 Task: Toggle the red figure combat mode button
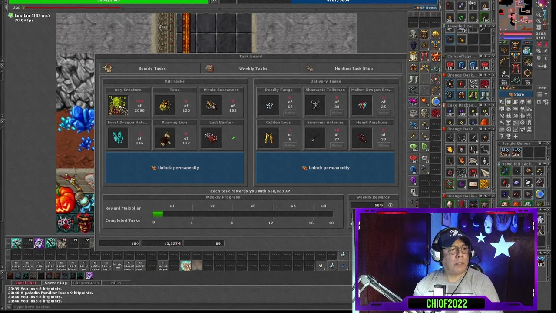click(546, 44)
